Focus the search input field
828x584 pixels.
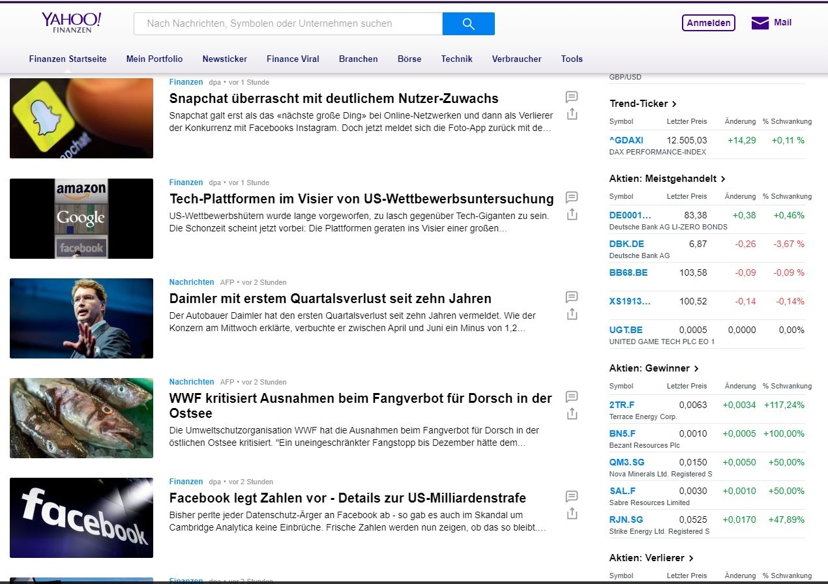click(x=288, y=23)
